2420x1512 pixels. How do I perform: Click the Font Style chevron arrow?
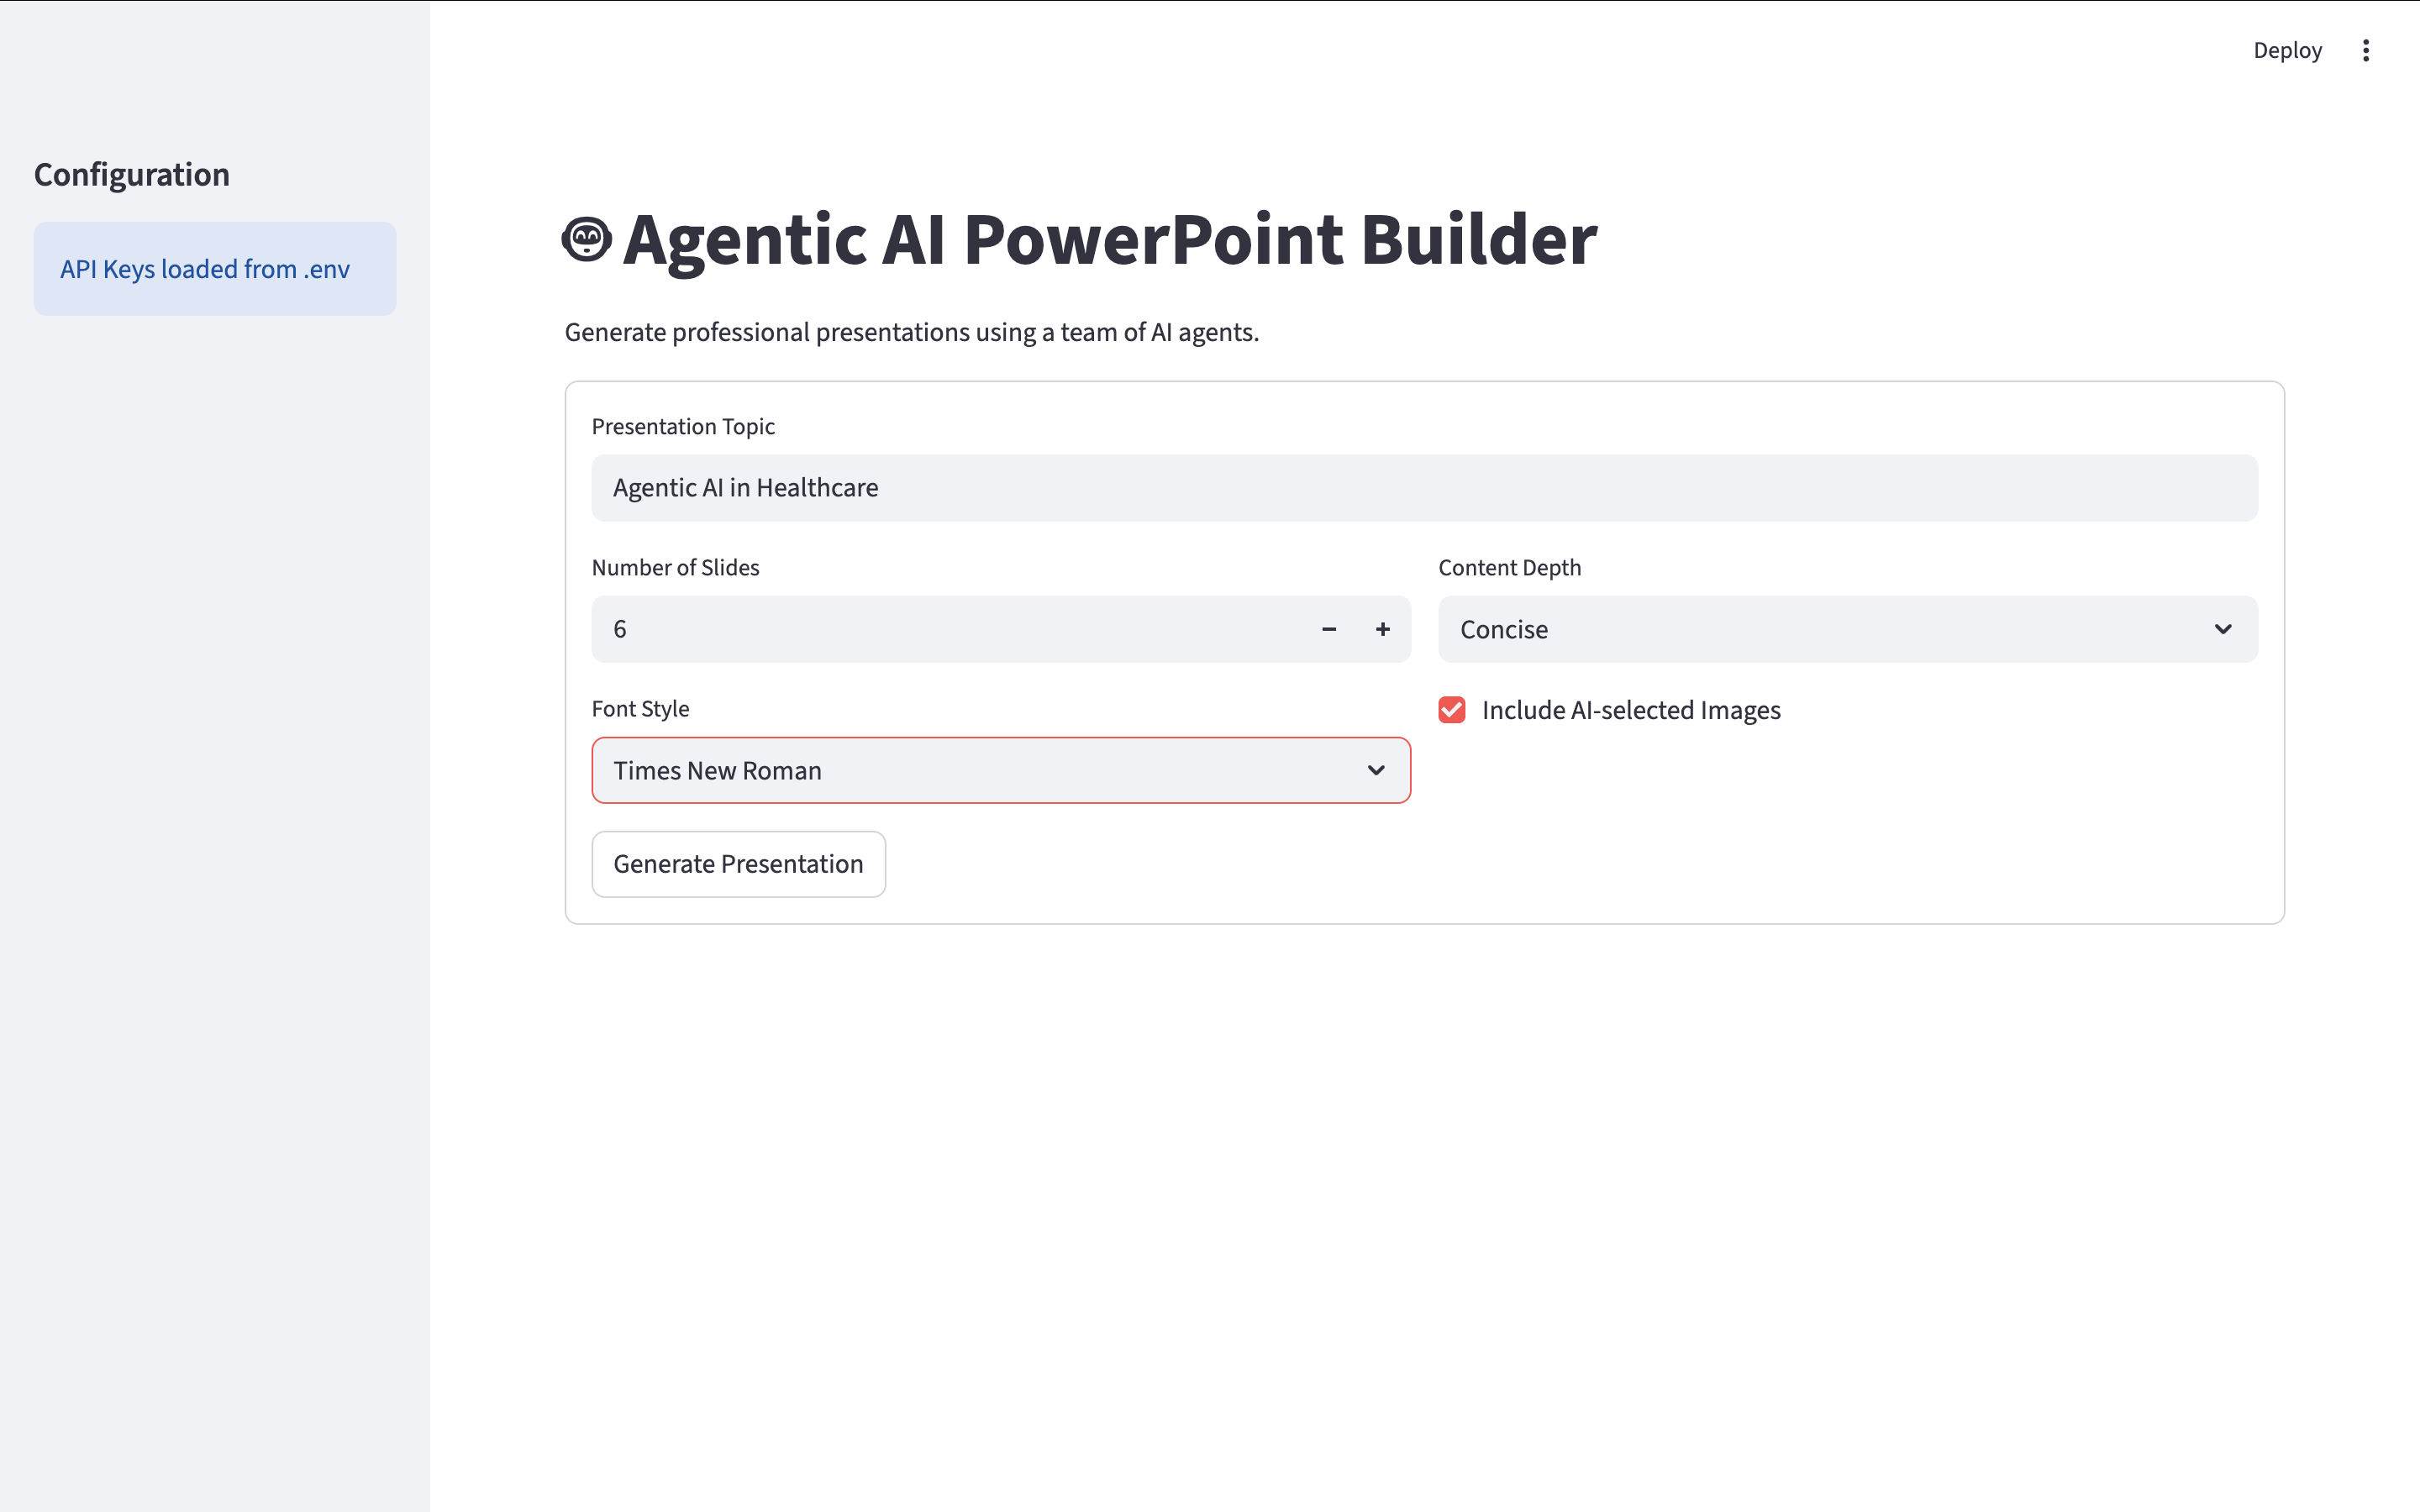point(1376,770)
